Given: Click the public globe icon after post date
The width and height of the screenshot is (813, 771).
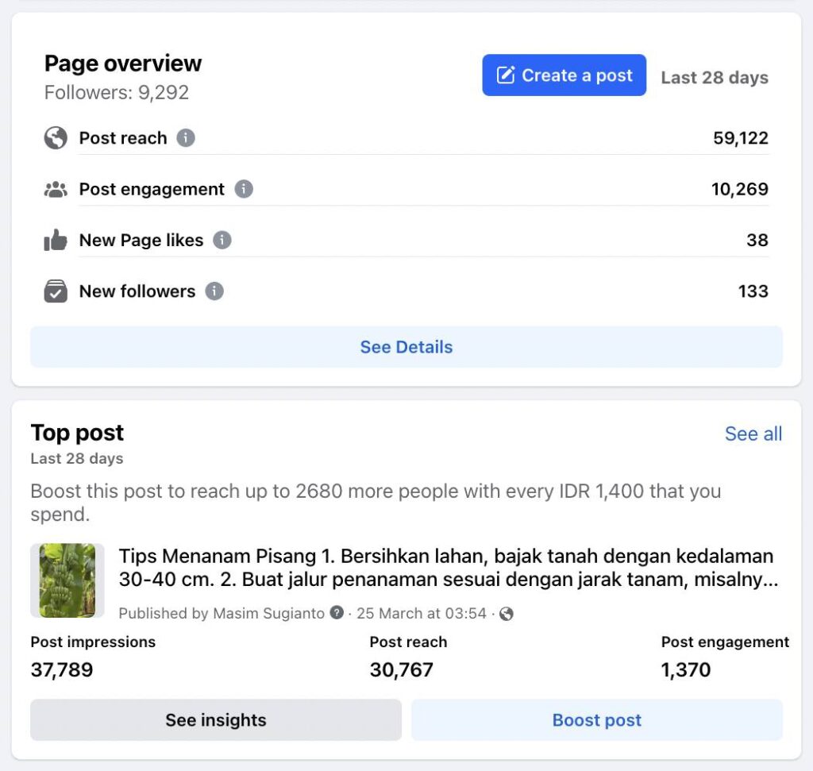Looking at the screenshot, I should pyautogui.click(x=506, y=614).
